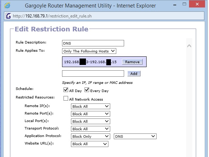Click the Add host button
Viewport: 209px width, 157px height.
pos(134,74)
